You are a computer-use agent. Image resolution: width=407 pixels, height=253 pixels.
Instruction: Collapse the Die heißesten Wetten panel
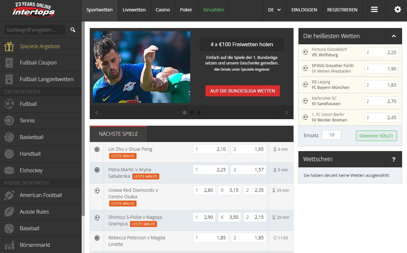click(x=394, y=36)
